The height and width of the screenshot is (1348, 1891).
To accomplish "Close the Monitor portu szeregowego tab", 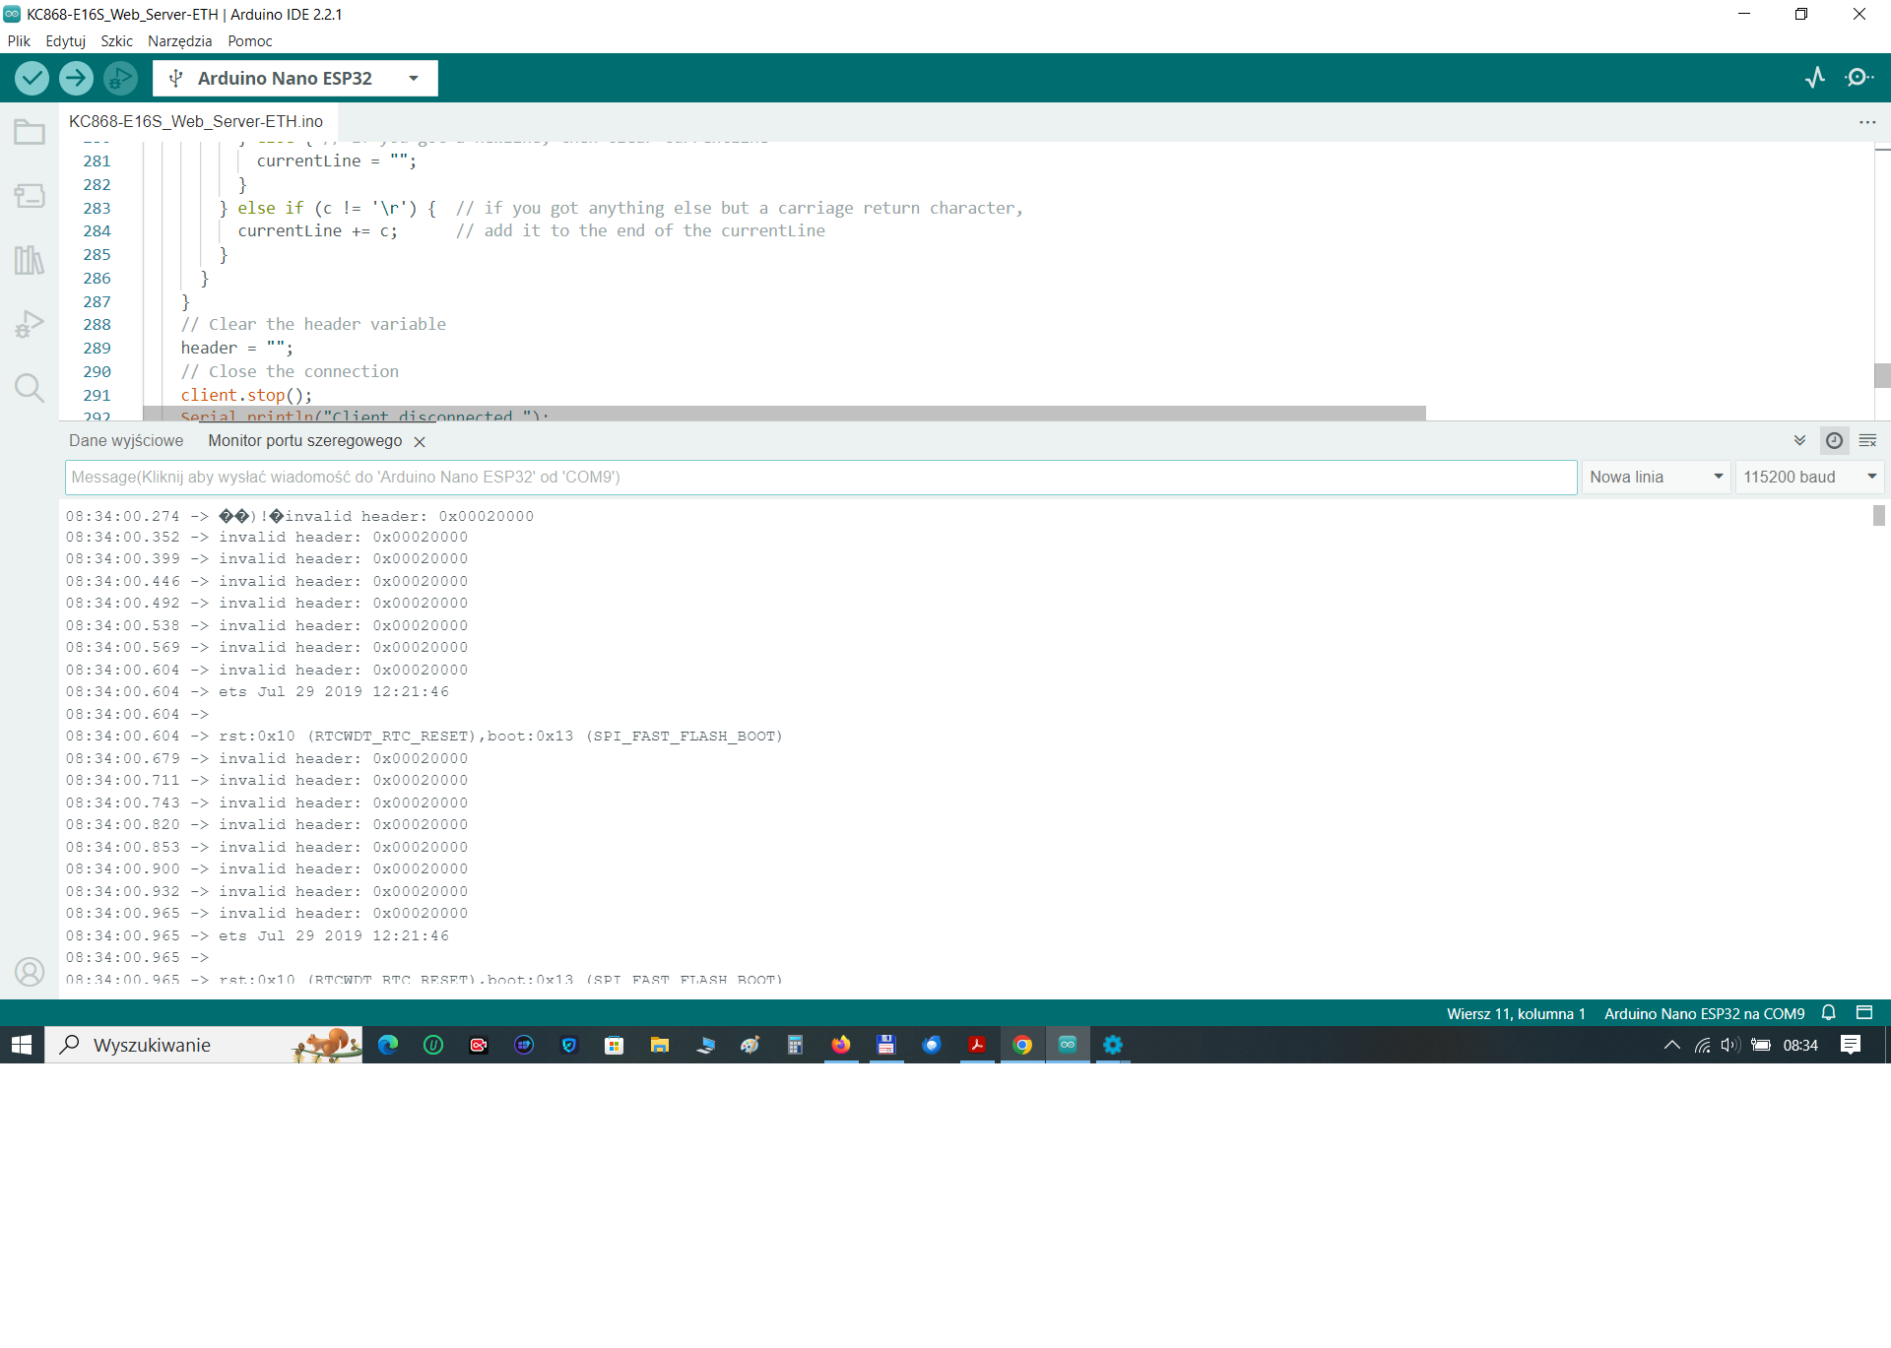I will point(420,442).
